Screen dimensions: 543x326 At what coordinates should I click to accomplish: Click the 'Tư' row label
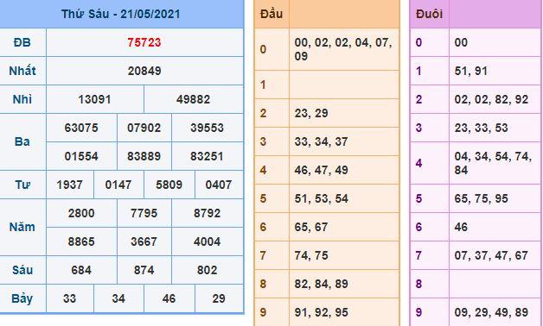tap(22, 185)
